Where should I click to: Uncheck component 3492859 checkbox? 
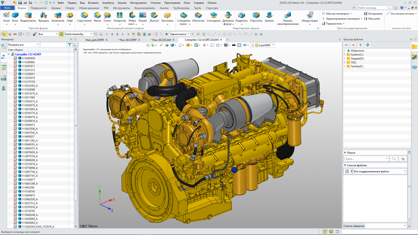click(15, 58)
